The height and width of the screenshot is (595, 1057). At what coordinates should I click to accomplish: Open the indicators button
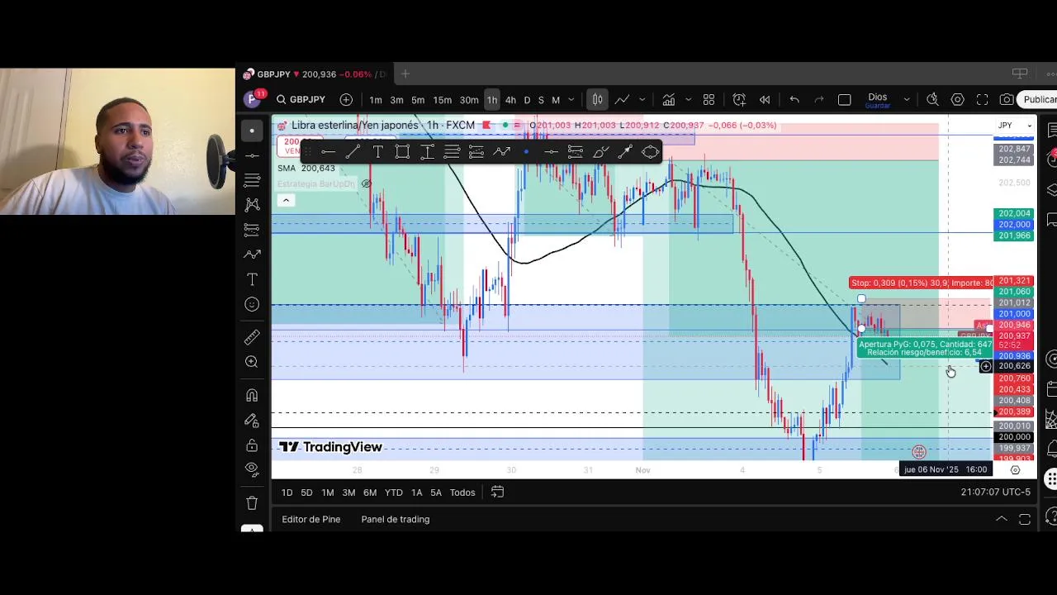coord(669,100)
